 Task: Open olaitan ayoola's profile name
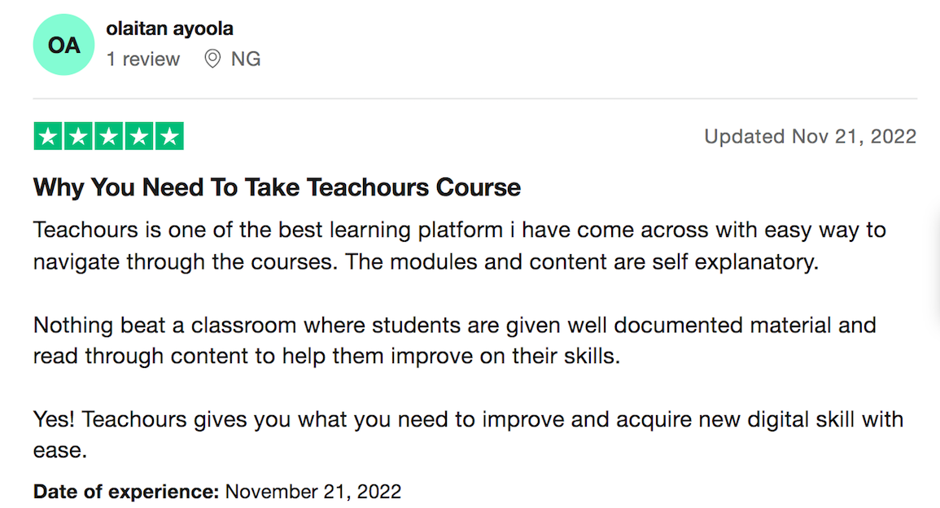[x=169, y=28]
